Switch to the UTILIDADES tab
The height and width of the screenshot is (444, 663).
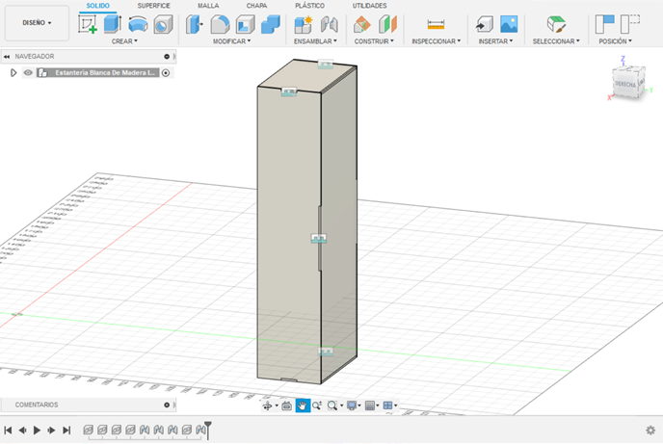[x=369, y=6]
